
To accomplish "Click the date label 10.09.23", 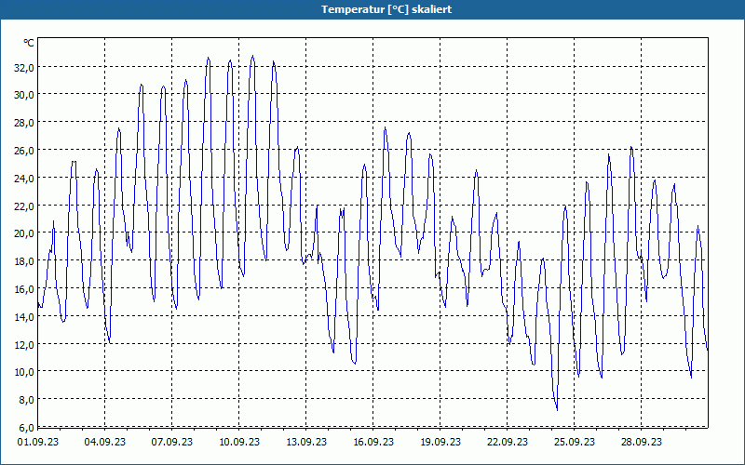I will (239, 443).
